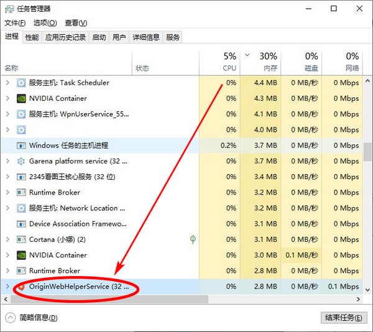Image resolution: width=373 pixels, height=332 pixels.
Task: Click the horizontal scrollbar right arrow
Action: point(358,299)
